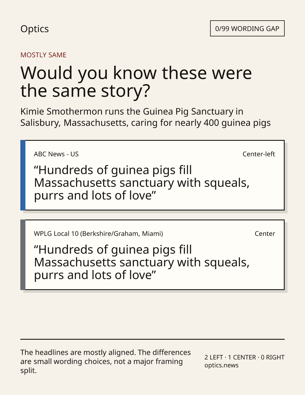
Task: Open the WPLG Local 10 source label
Action: (98, 234)
